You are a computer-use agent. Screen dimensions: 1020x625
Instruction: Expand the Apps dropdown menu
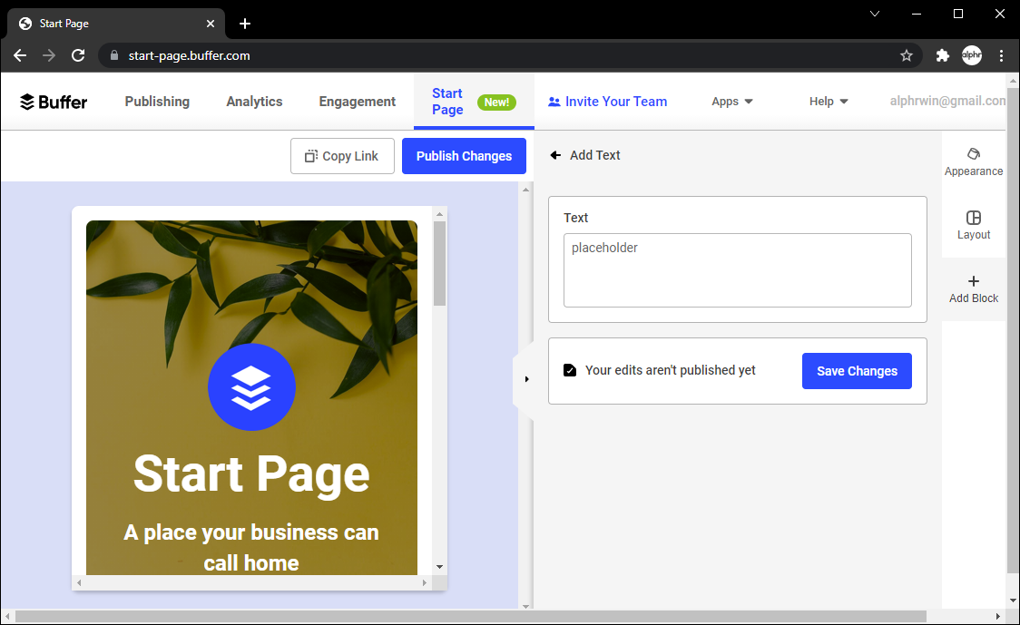tap(732, 102)
